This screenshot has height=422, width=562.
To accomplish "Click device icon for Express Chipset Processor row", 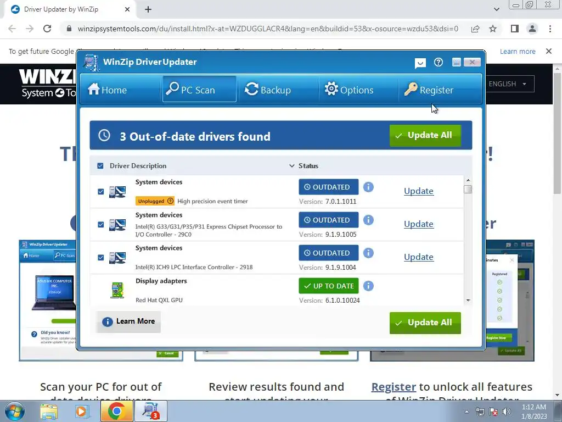I will (117, 225).
